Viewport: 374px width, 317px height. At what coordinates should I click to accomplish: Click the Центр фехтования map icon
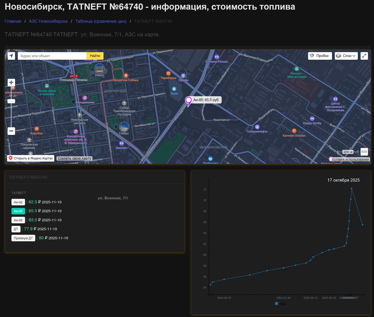coord(335,99)
